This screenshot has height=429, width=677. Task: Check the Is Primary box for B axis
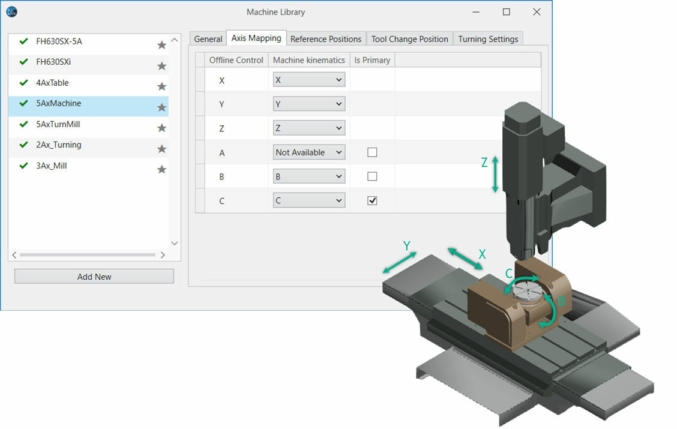(372, 176)
